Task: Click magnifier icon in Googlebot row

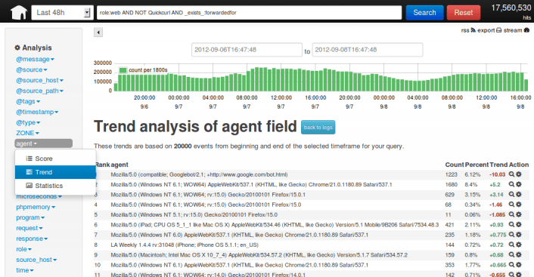Action: [511, 174]
